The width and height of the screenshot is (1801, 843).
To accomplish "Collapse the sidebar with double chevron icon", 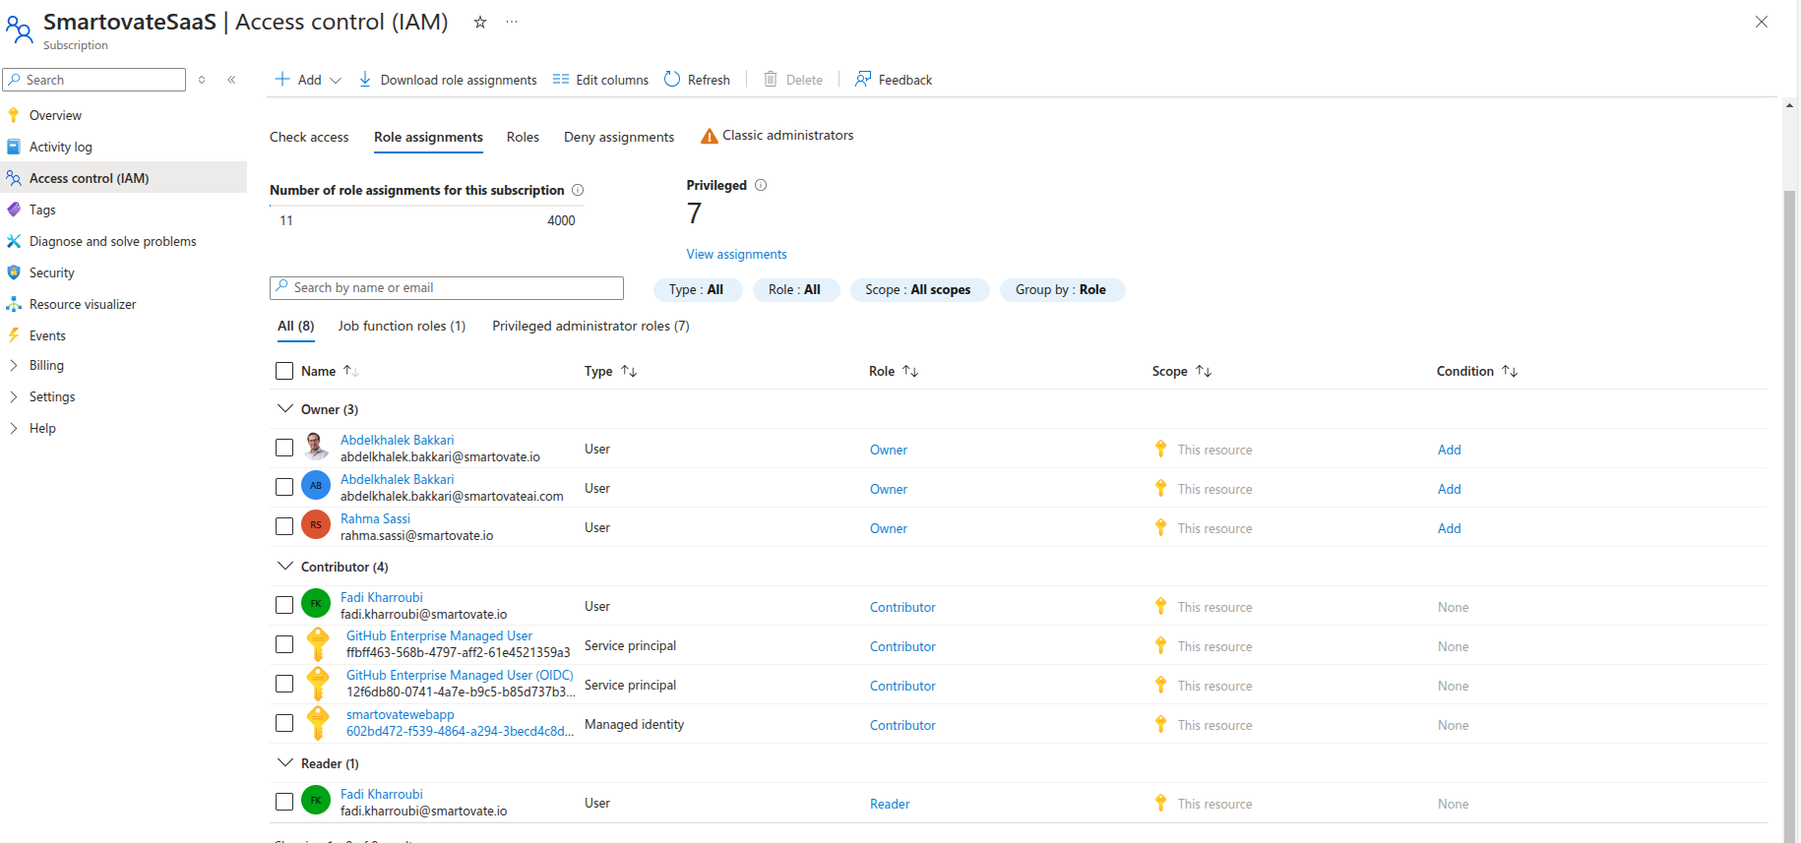I will [231, 80].
